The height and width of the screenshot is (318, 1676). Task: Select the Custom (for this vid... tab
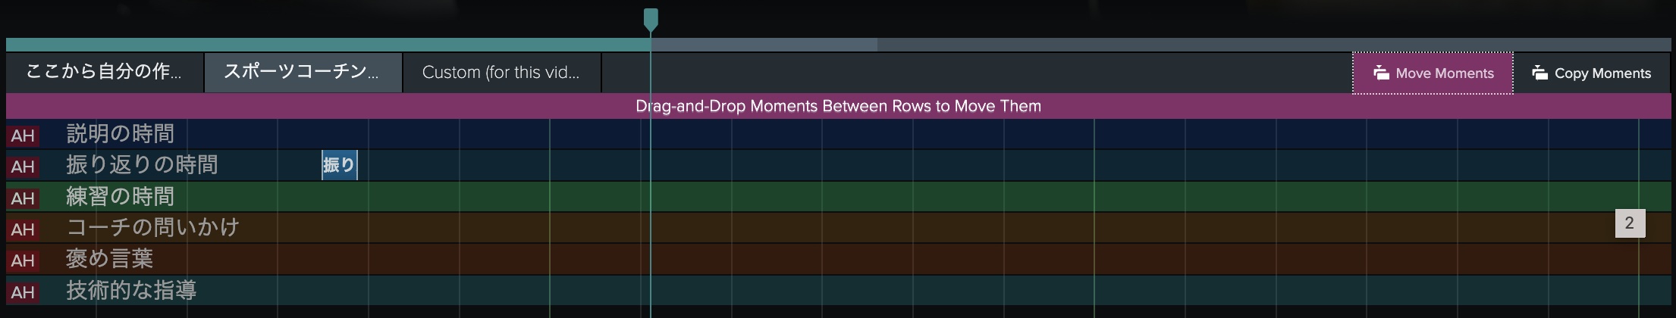(501, 73)
